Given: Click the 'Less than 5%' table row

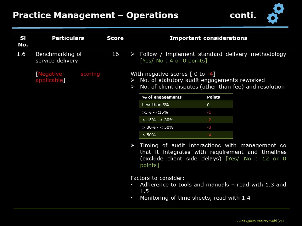Looking at the screenshot, I should click(186, 105).
